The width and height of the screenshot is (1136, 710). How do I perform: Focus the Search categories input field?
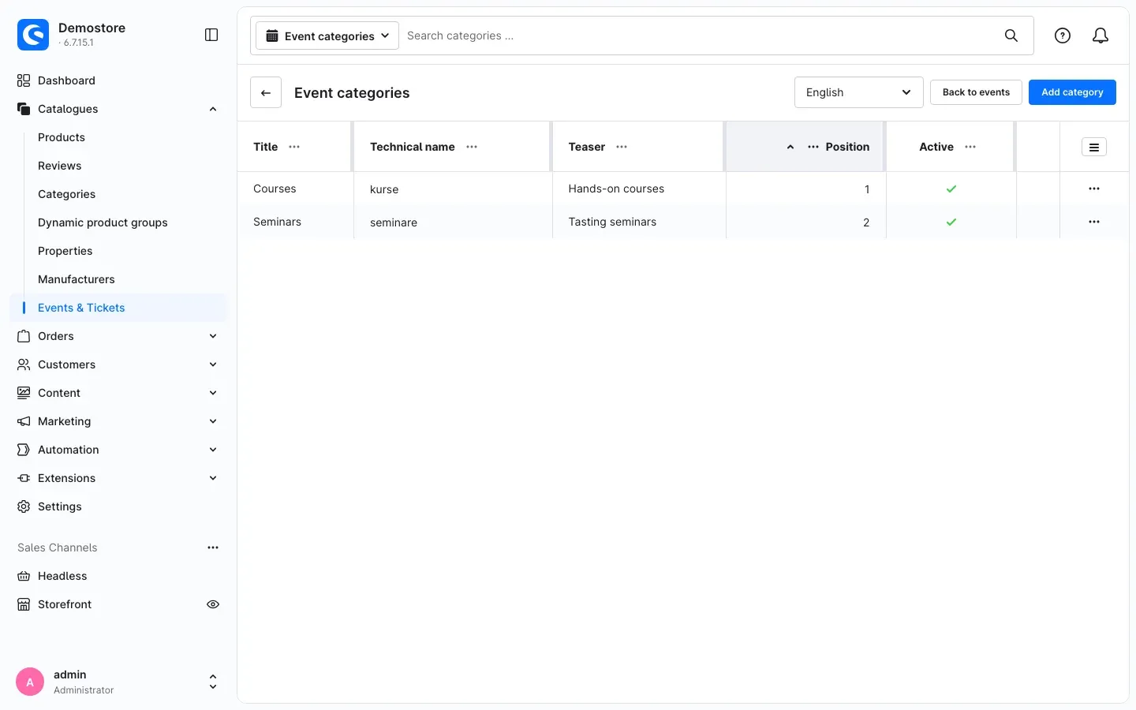point(698,35)
